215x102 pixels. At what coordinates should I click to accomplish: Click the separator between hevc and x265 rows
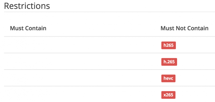110,86
